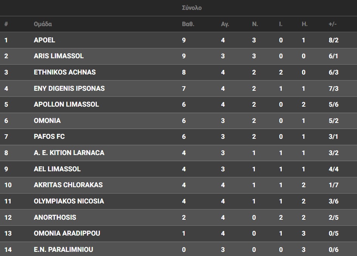
Task: Click ENY DIGENIS IPSONAS team name
Action: point(69,88)
